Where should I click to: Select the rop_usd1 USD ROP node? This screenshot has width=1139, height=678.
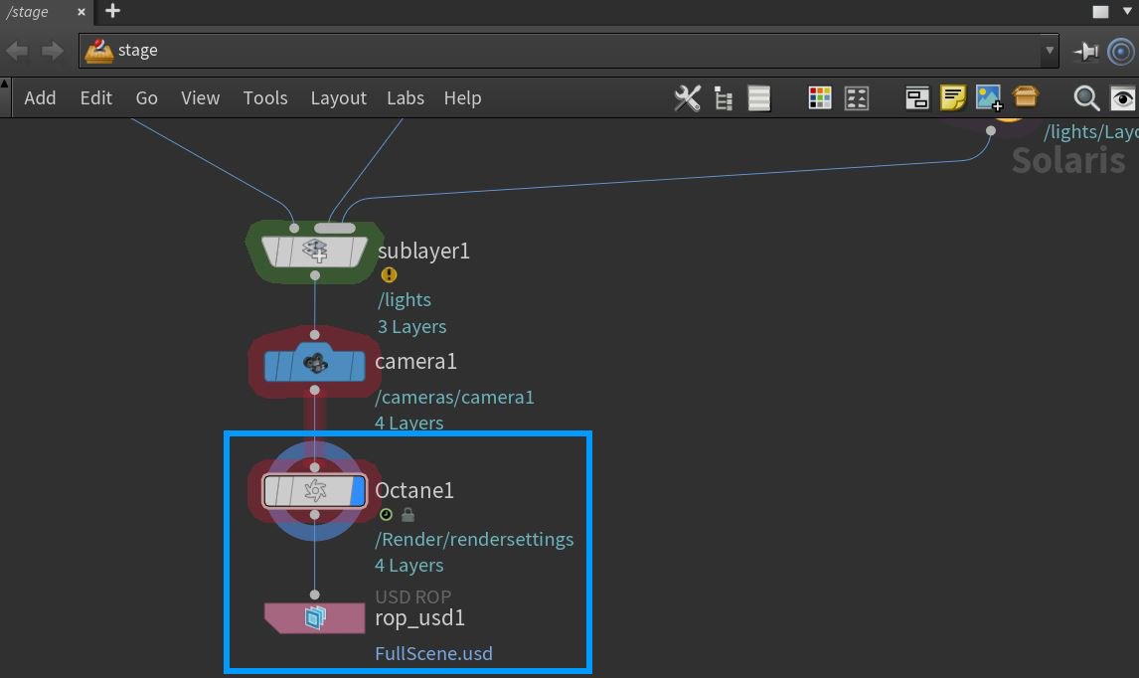point(314,617)
